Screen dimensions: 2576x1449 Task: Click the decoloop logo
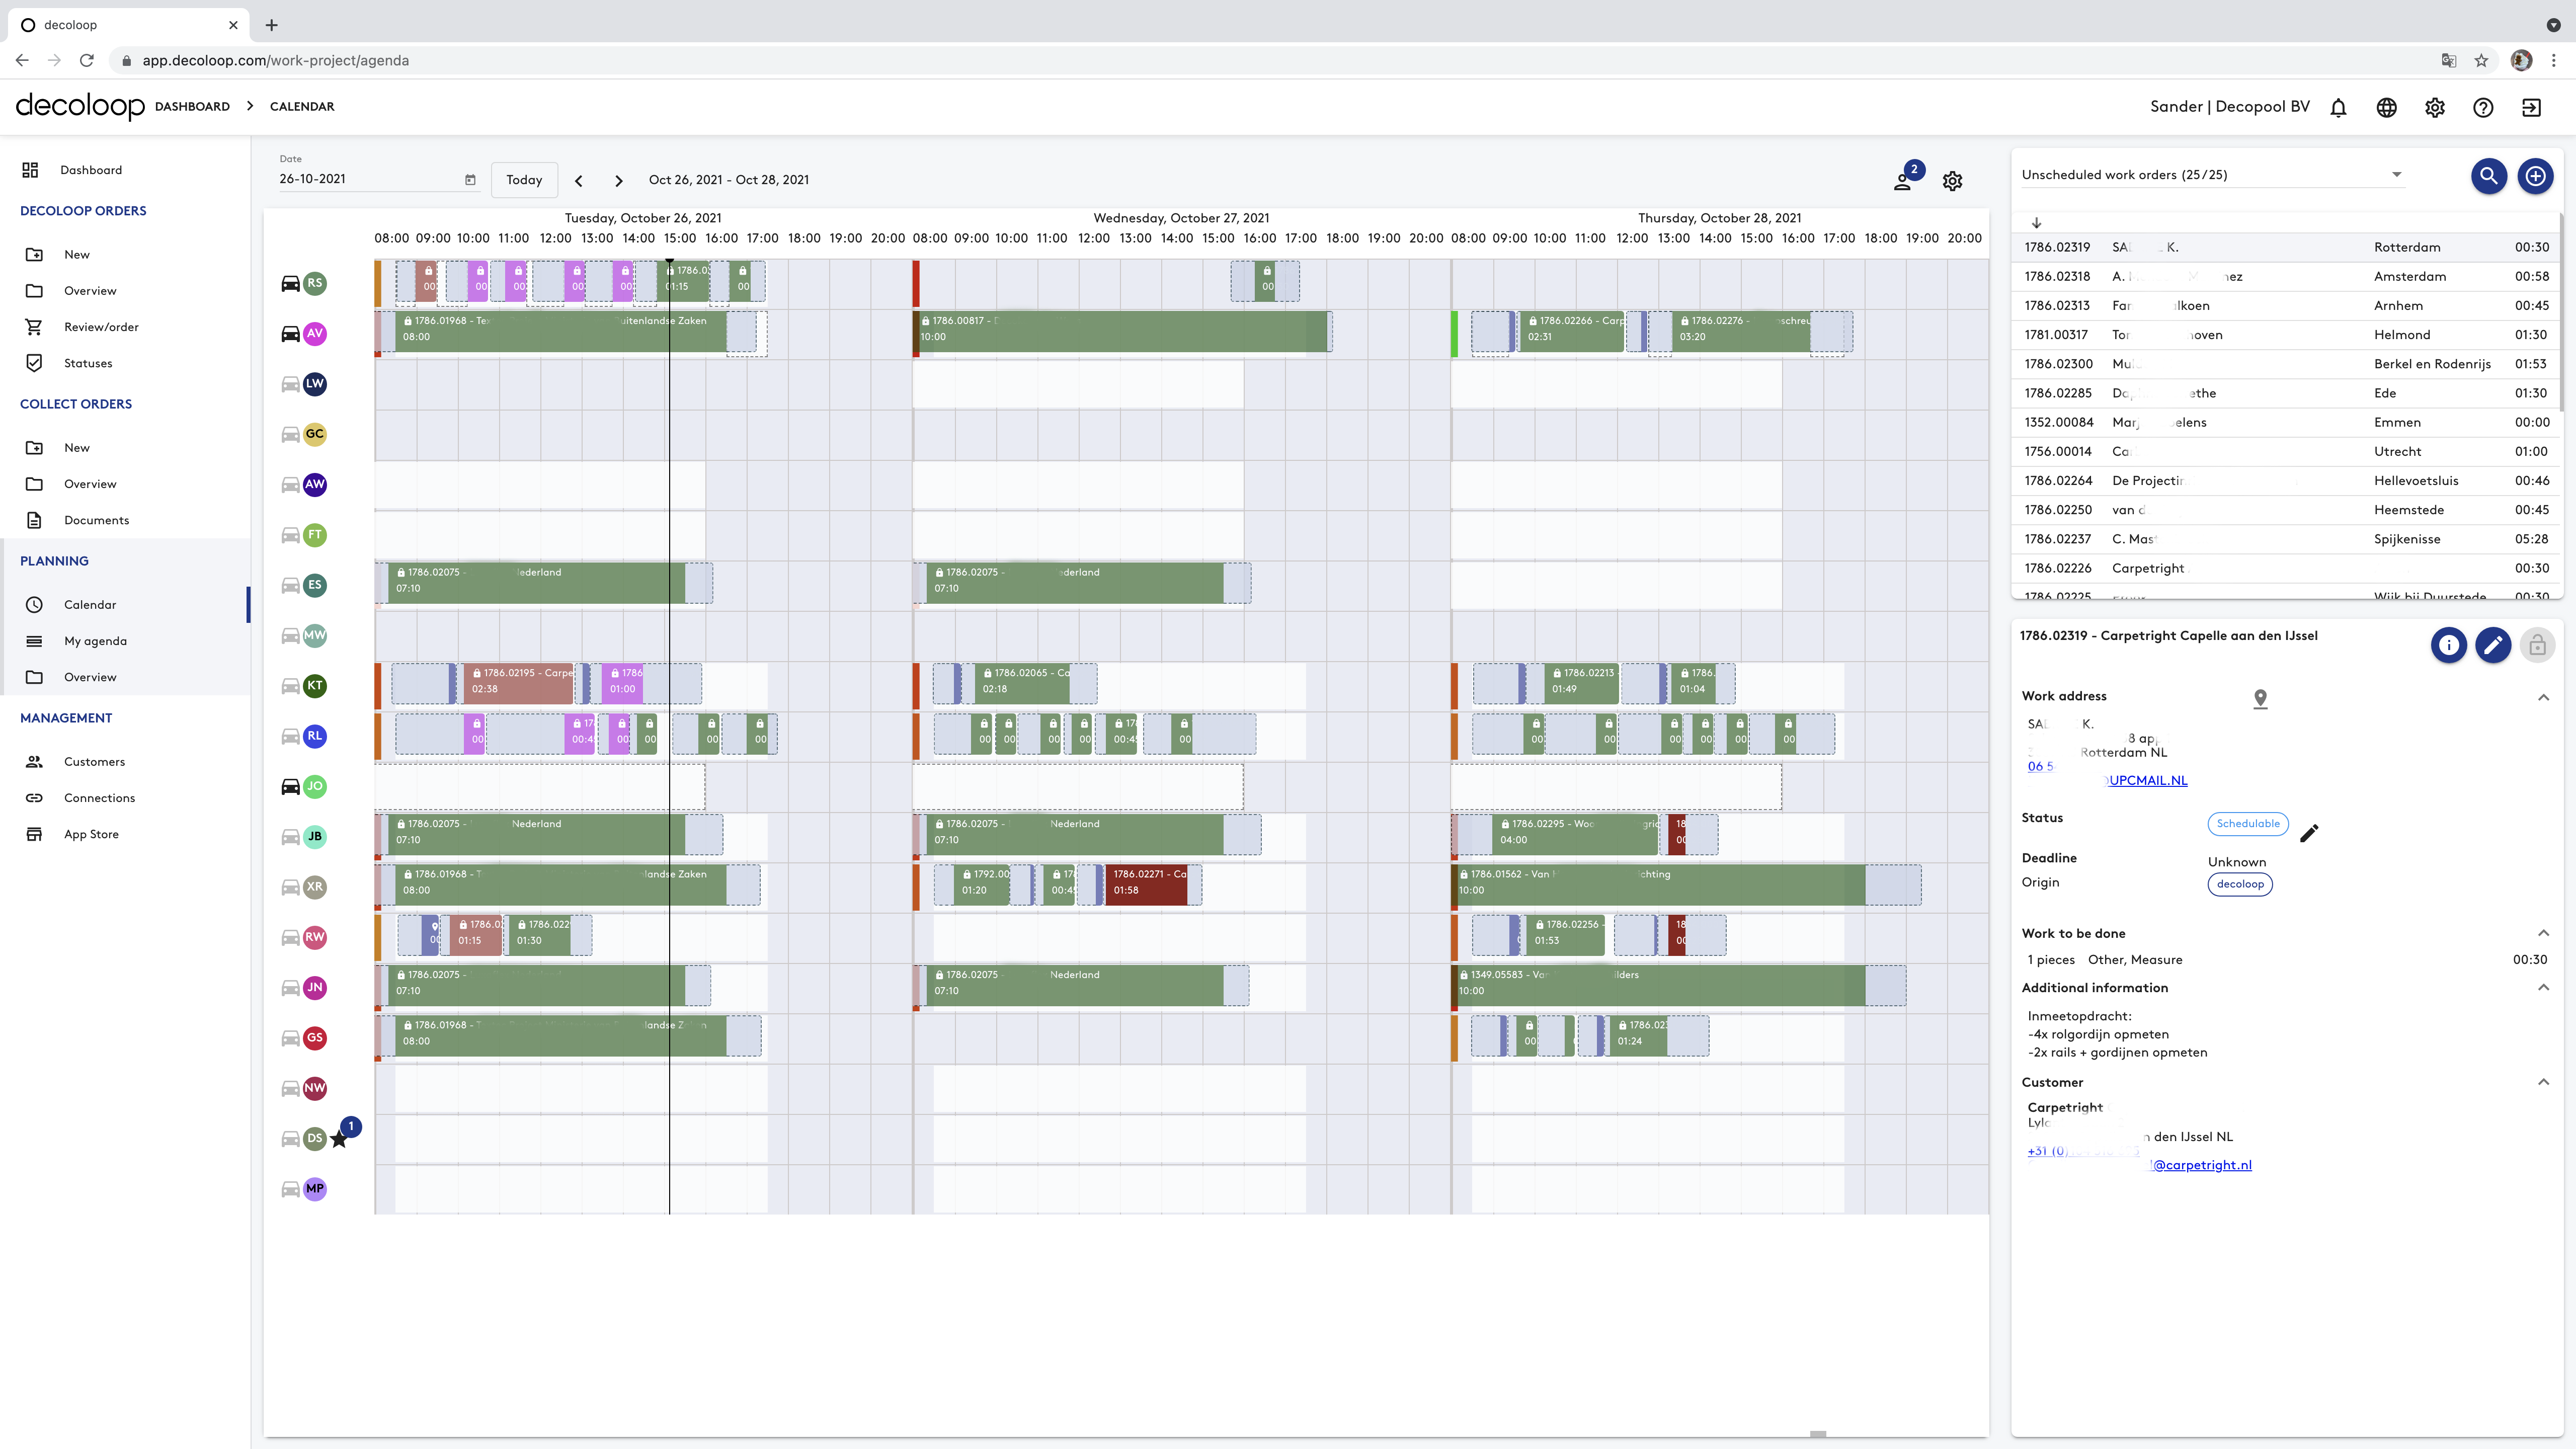80,106
